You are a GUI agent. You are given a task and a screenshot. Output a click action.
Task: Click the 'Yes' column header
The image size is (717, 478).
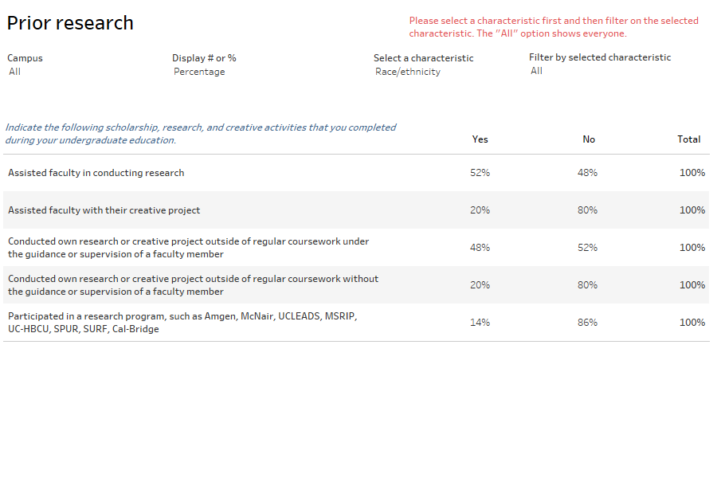tap(480, 139)
